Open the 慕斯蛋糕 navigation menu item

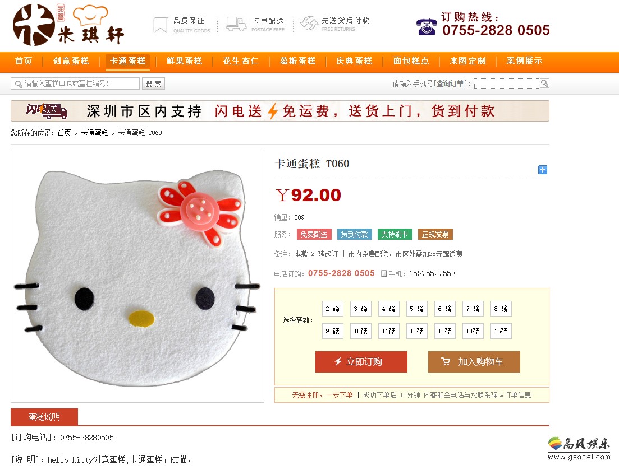[x=297, y=61]
